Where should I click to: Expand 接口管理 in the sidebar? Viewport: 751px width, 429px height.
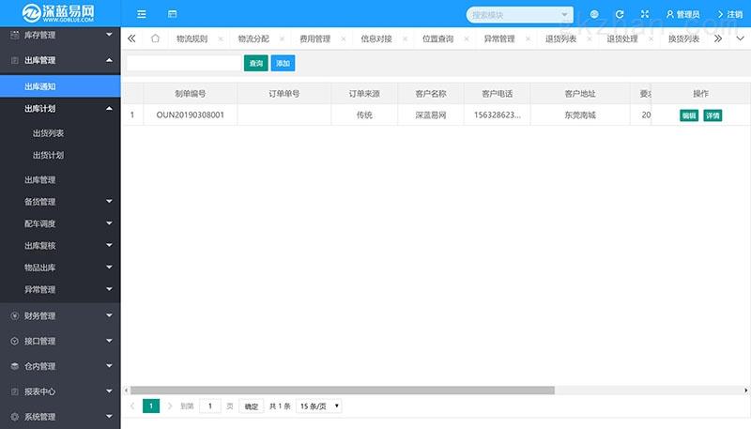[60, 341]
